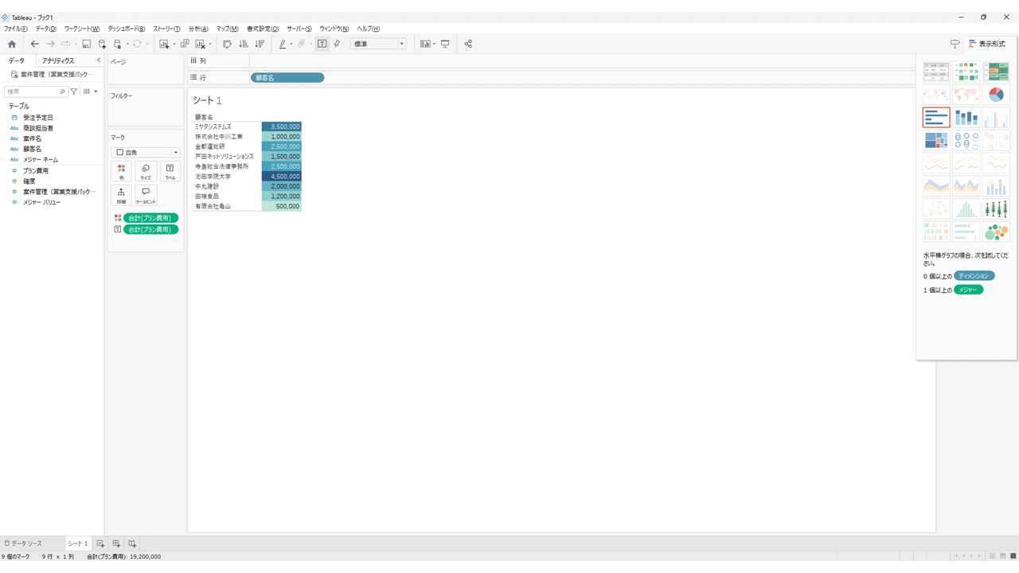Add a new data source icon
This screenshot has width=1019, height=573.
click(x=102, y=44)
